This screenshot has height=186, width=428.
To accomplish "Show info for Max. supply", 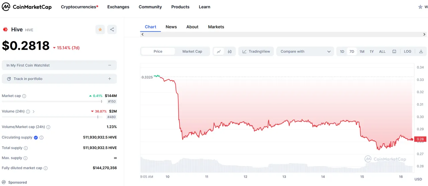I will (x=25, y=158).
